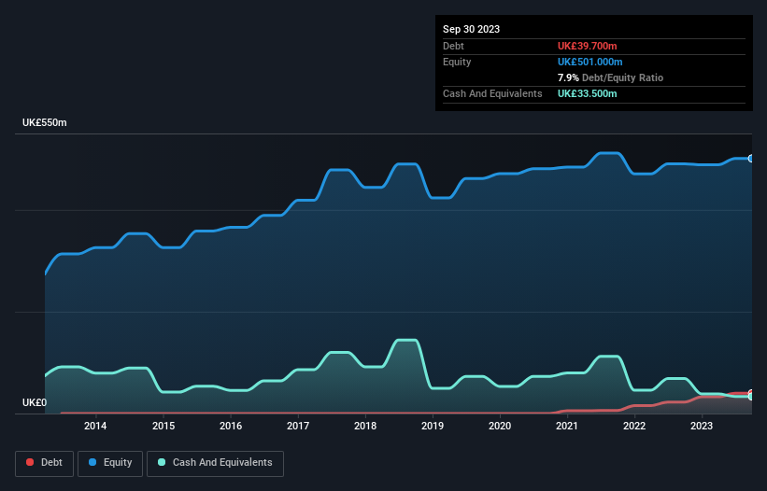The width and height of the screenshot is (767, 491).
Task: Click the red Debt endpoint marker on chart
Action: point(751,393)
